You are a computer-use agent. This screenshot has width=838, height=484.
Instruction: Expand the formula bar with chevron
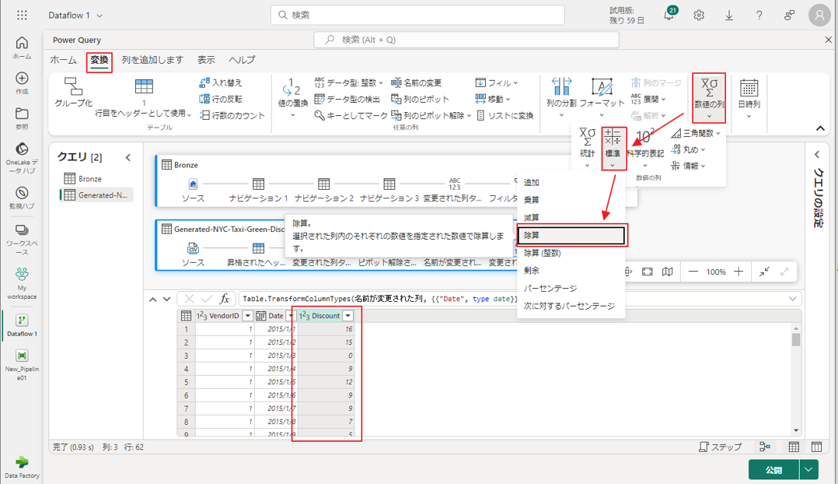(x=793, y=299)
